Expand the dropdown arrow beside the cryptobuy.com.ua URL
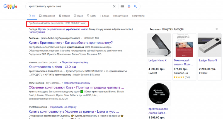The image size is (223, 119). pyautogui.click(x=49, y=107)
